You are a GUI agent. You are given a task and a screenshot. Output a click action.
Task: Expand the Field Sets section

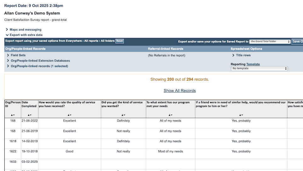18,55
